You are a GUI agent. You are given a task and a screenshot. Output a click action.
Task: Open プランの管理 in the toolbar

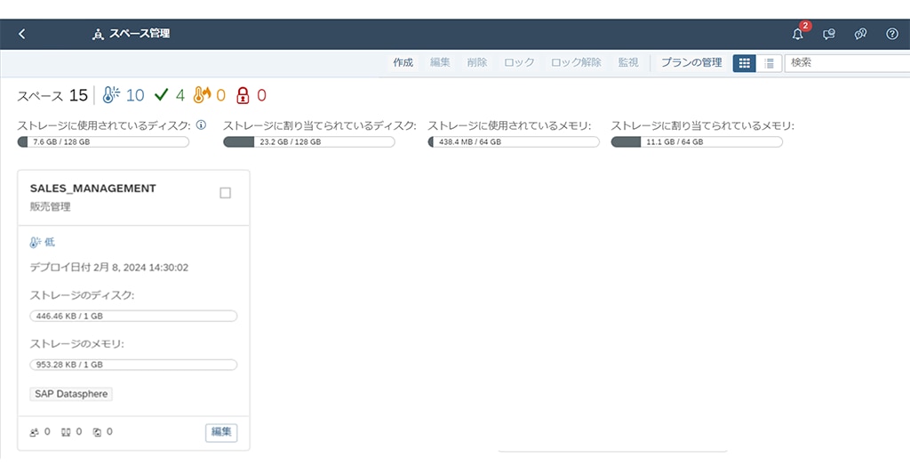(x=690, y=63)
